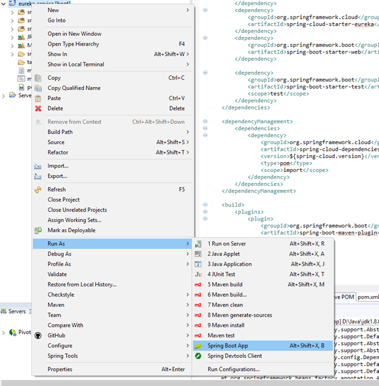379x386 pixels.
Task: Click the eureka project icon in tree
Action: (x=13, y=3)
